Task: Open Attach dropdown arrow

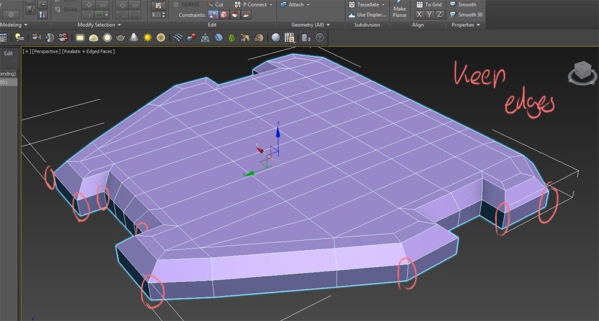Action: coord(308,5)
